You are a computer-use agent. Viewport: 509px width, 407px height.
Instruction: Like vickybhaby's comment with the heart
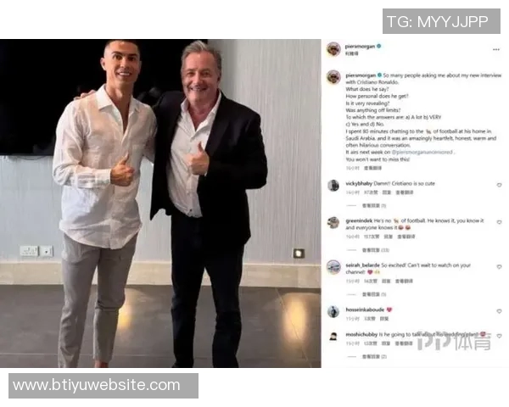click(x=500, y=185)
